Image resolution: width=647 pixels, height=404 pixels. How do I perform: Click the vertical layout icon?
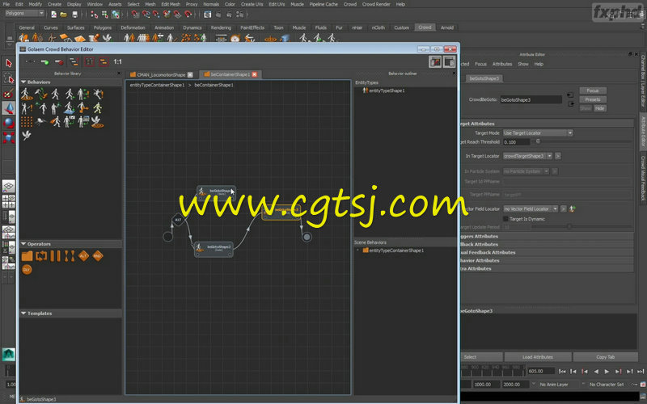(89, 62)
